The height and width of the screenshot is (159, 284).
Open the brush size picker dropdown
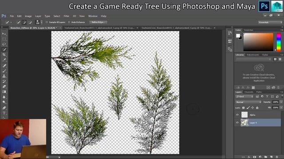[42, 22]
